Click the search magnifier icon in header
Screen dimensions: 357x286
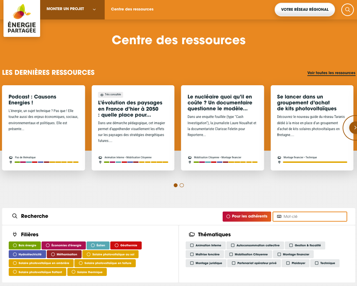click(347, 10)
